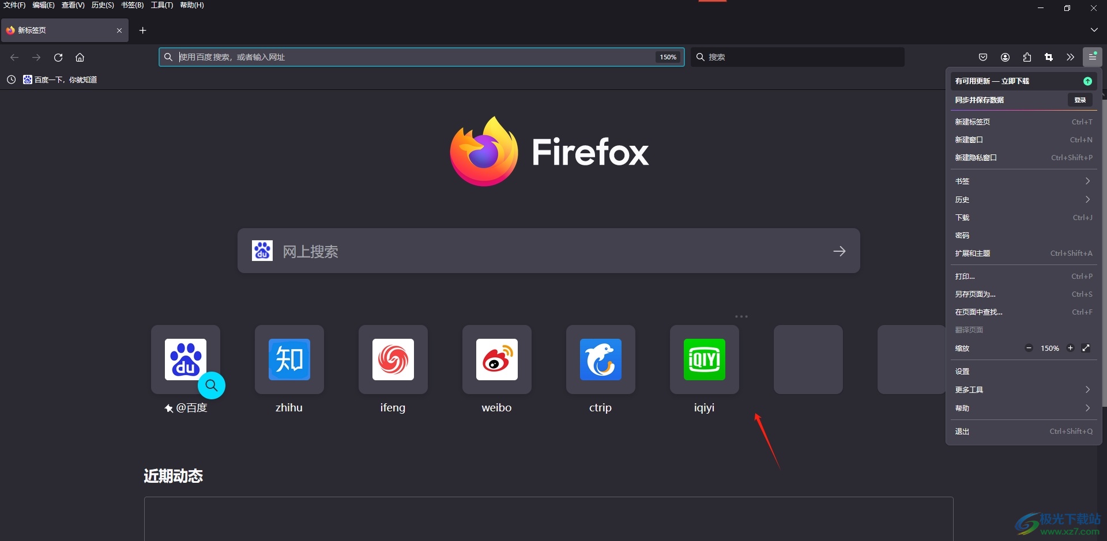This screenshot has width=1107, height=541.
Task: Select the 新标签页 tab
Action: click(65, 31)
